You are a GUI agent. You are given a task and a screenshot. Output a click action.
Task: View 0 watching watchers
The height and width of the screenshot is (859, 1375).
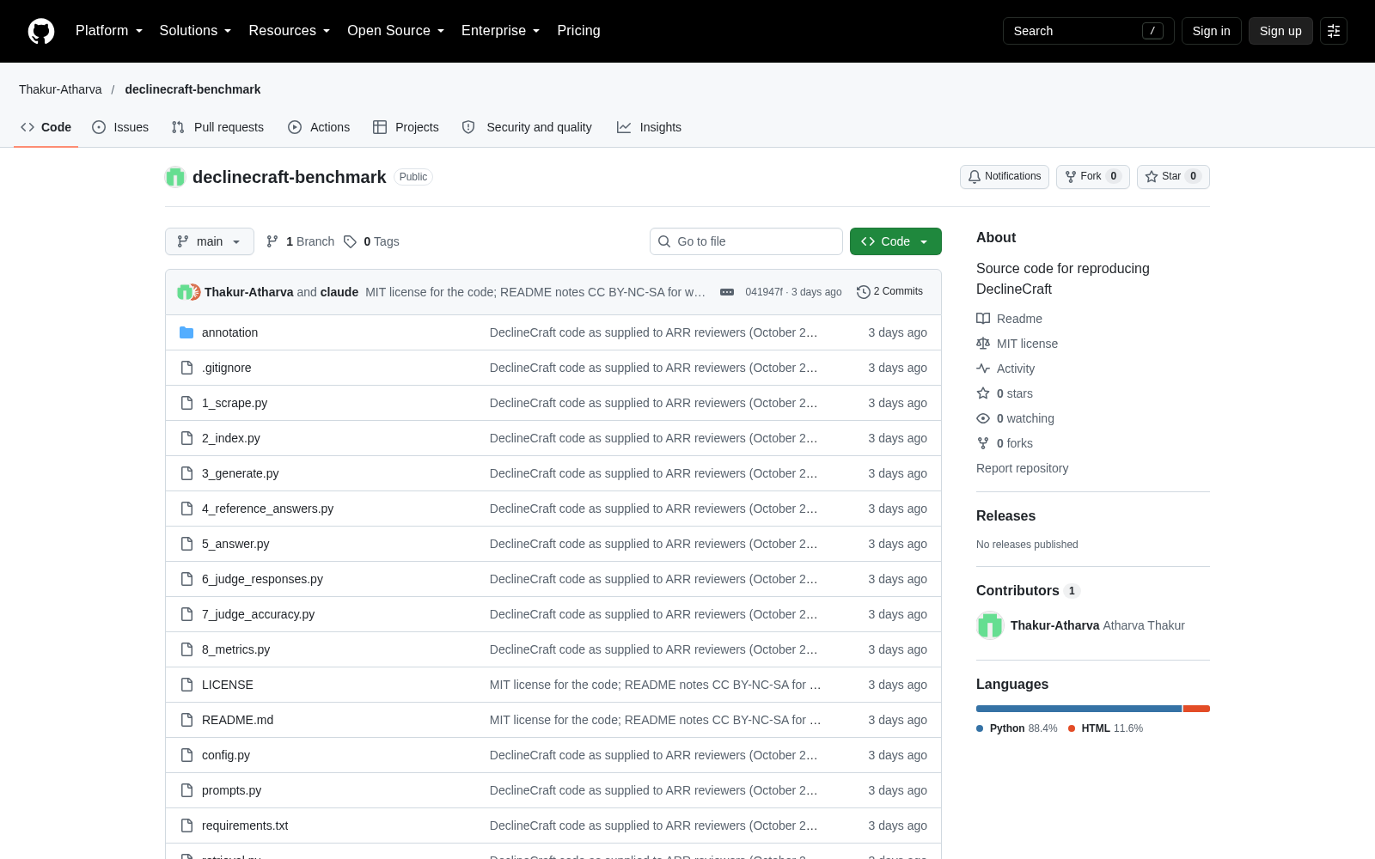pyautogui.click(x=1015, y=418)
